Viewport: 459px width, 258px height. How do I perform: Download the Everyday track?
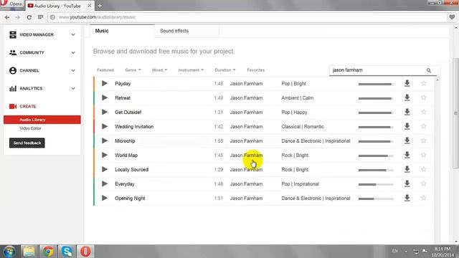[407, 183]
